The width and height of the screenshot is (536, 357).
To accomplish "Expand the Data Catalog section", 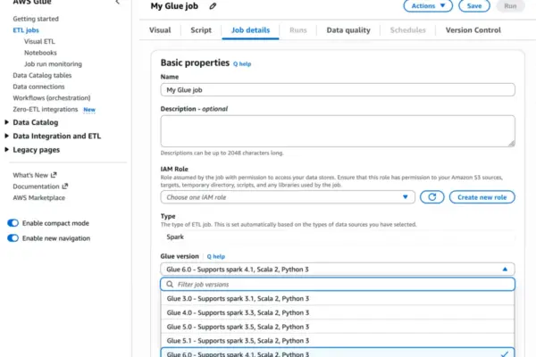I will pos(6,122).
